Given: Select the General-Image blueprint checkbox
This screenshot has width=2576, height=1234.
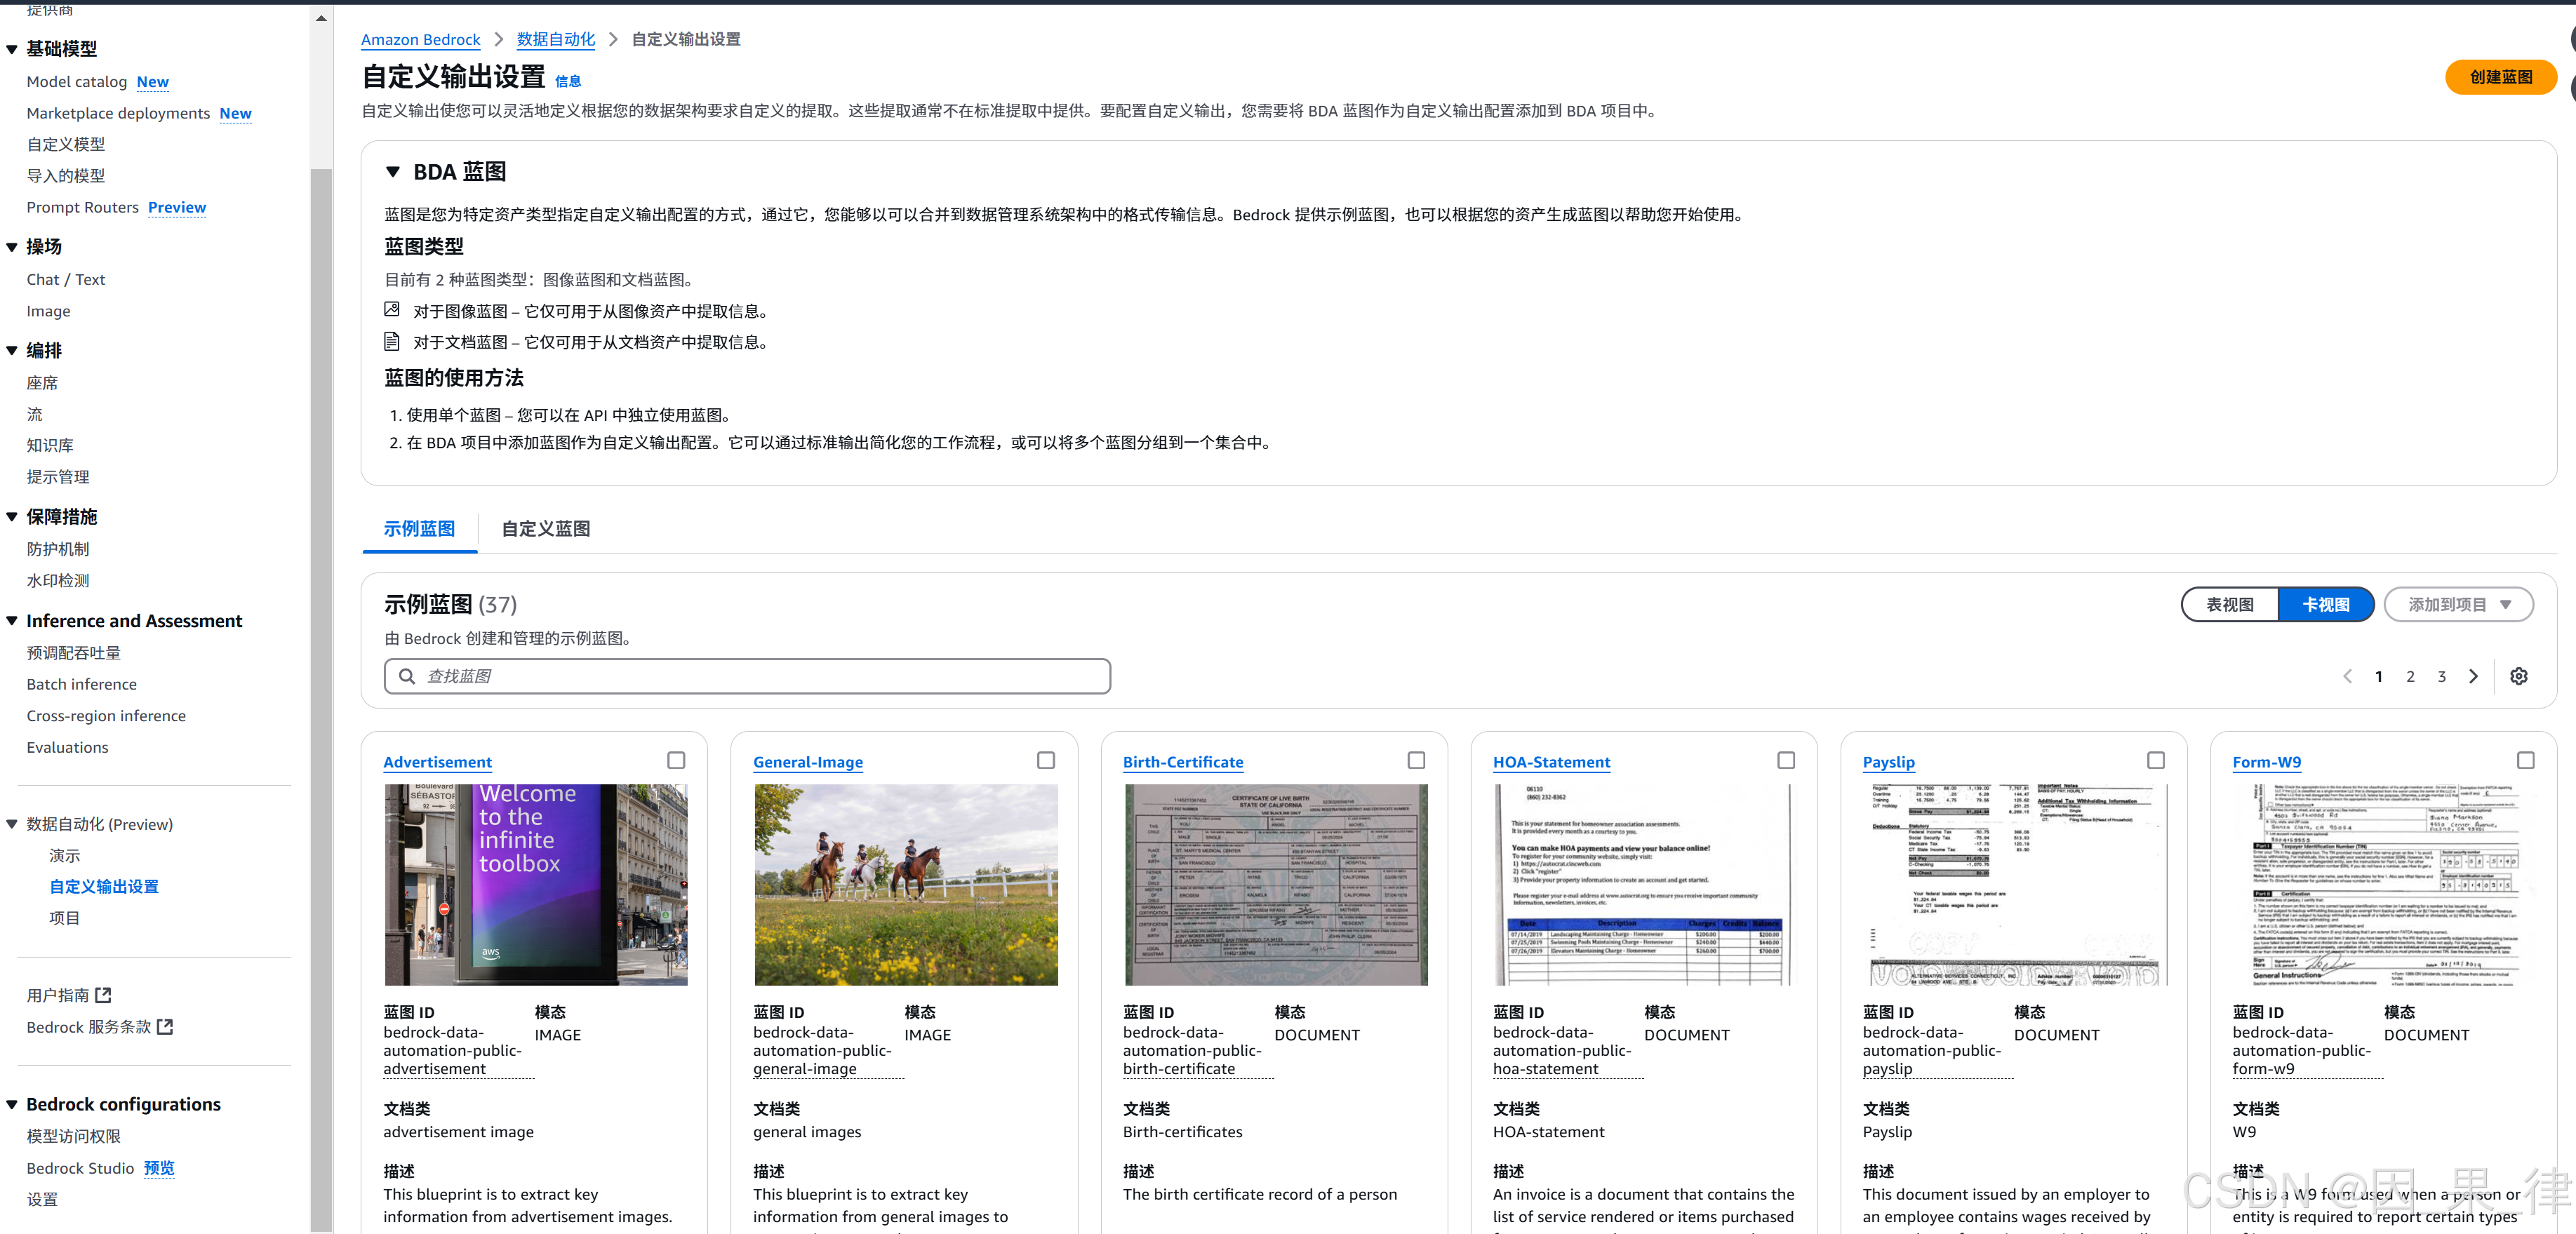Looking at the screenshot, I should click(1046, 760).
